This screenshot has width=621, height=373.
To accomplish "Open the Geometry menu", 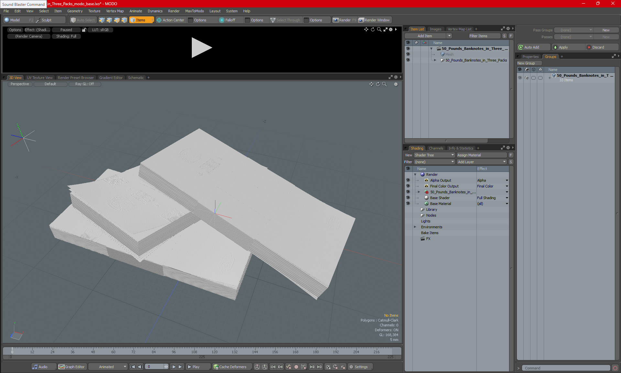I will [75, 11].
